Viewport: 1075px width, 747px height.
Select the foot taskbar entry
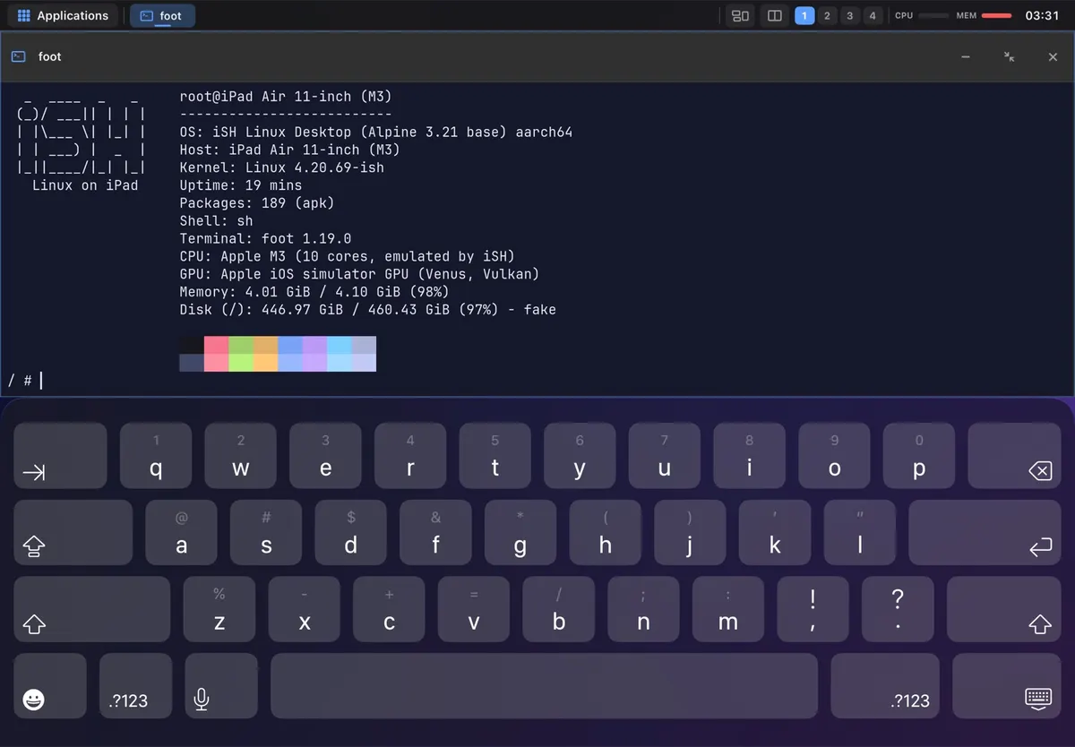pos(162,15)
